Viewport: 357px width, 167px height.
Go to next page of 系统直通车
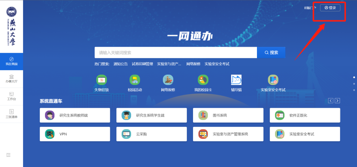337,100
